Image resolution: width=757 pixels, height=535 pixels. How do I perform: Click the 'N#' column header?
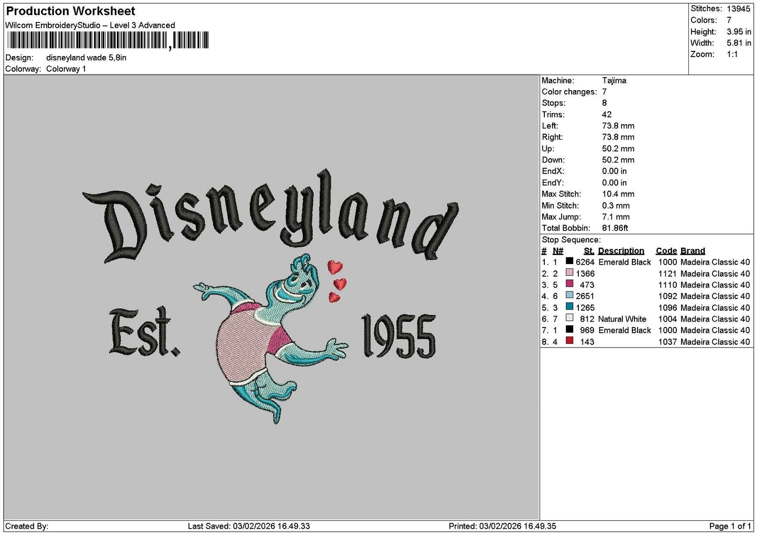[558, 251]
